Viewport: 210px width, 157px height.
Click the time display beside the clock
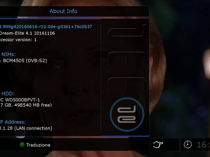tap(203, 145)
